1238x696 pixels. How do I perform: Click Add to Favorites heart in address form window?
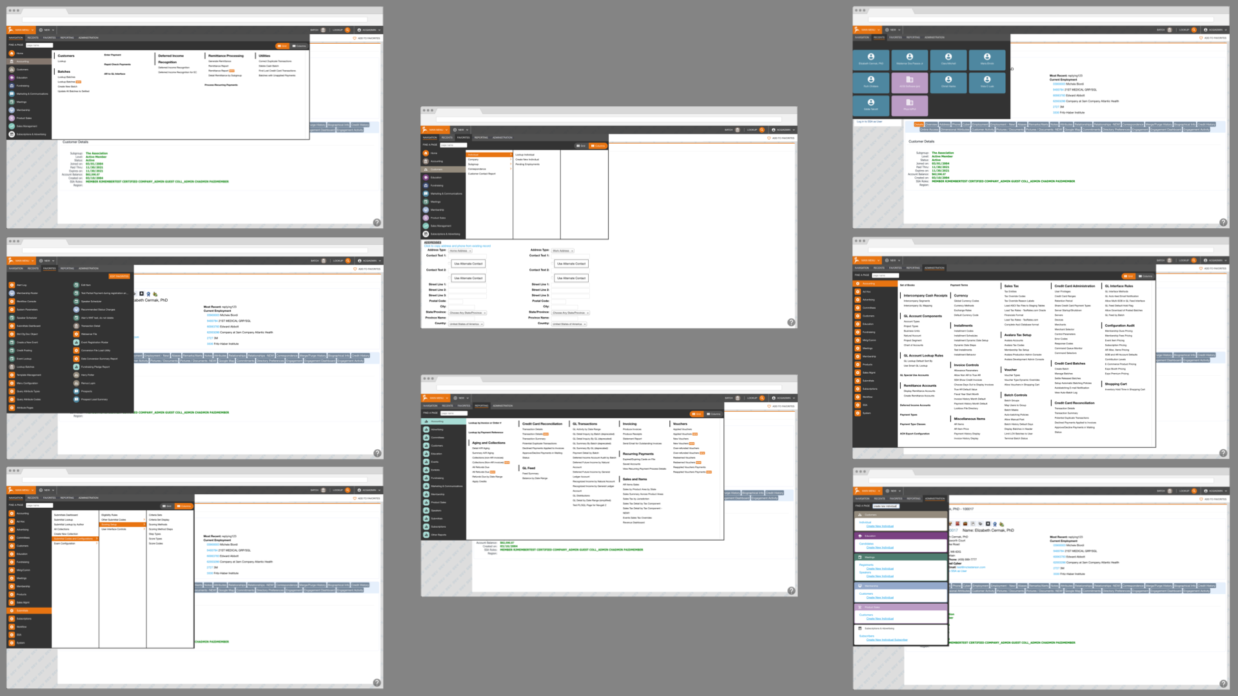[x=769, y=138]
